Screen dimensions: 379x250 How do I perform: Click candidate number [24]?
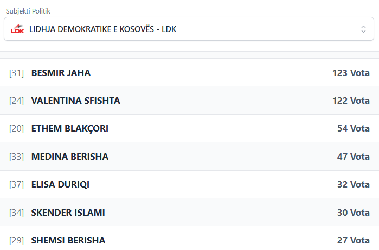click(17, 101)
